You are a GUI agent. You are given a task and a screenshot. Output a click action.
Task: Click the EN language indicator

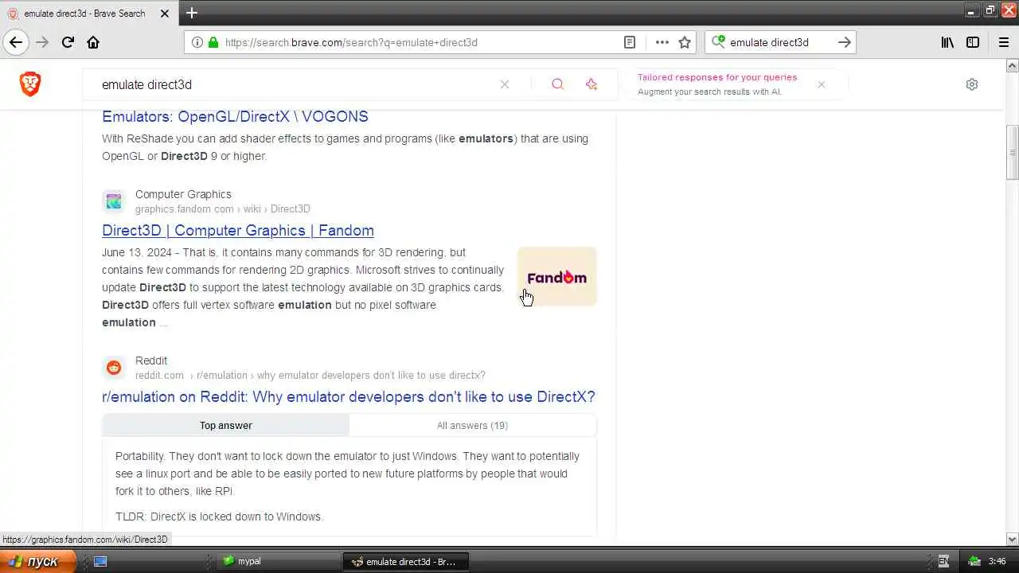pos(943,561)
